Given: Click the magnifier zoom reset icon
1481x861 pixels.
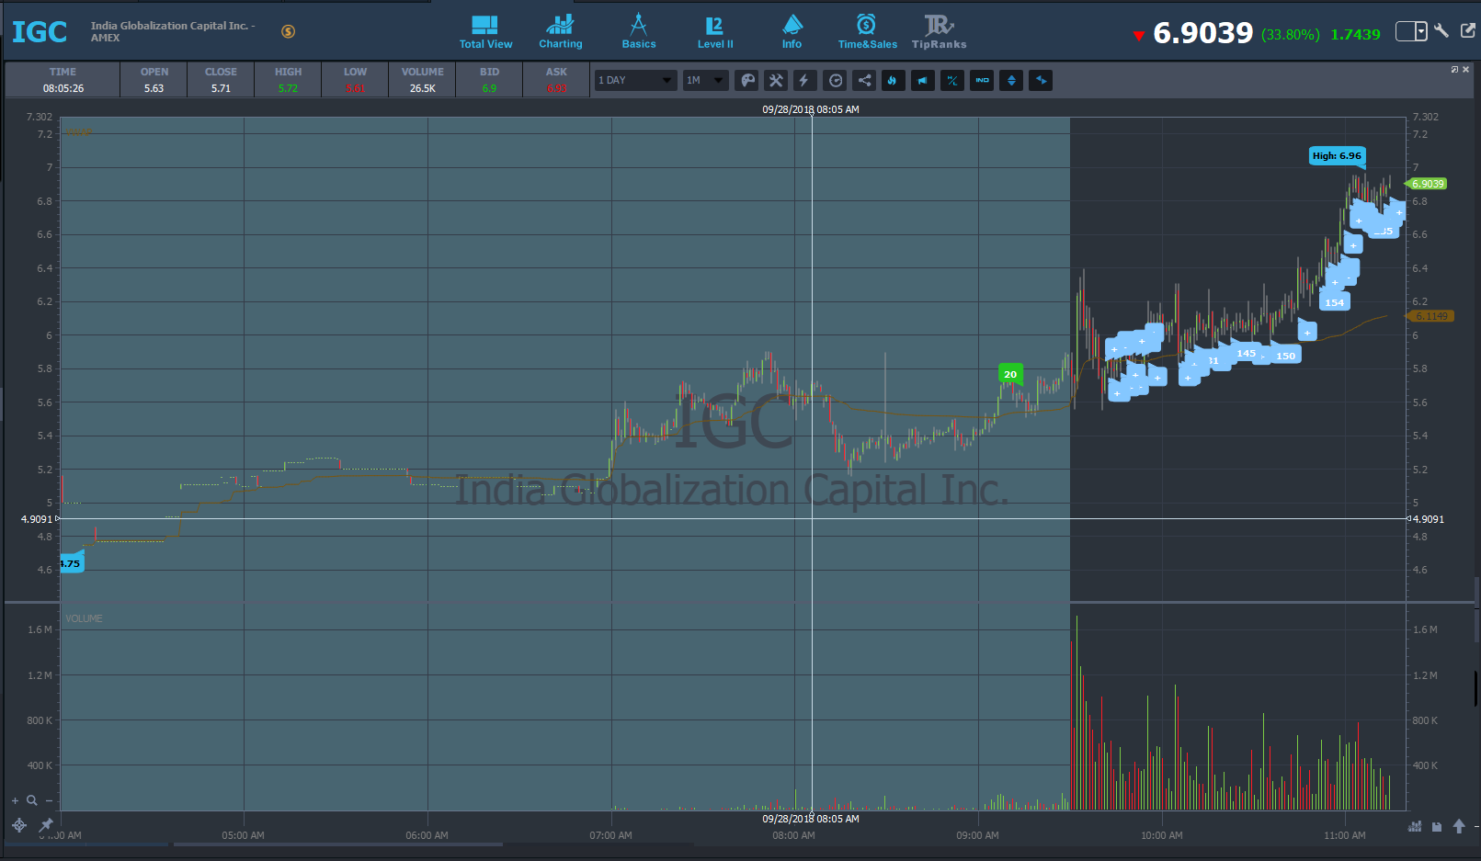Looking at the screenshot, I should (x=31, y=800).
